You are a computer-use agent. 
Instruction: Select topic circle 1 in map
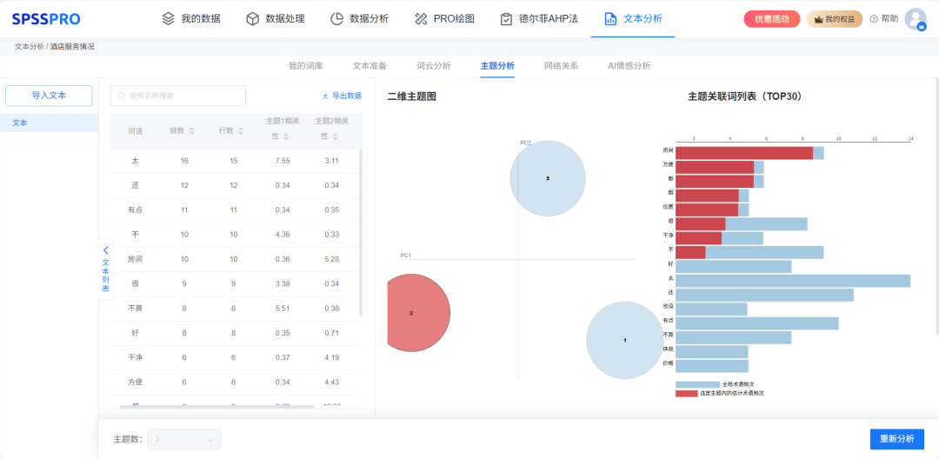pos(624,340)
